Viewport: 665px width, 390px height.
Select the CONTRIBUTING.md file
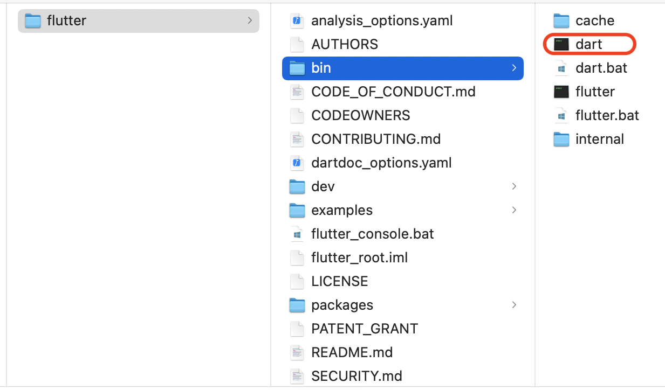[376, 139]
